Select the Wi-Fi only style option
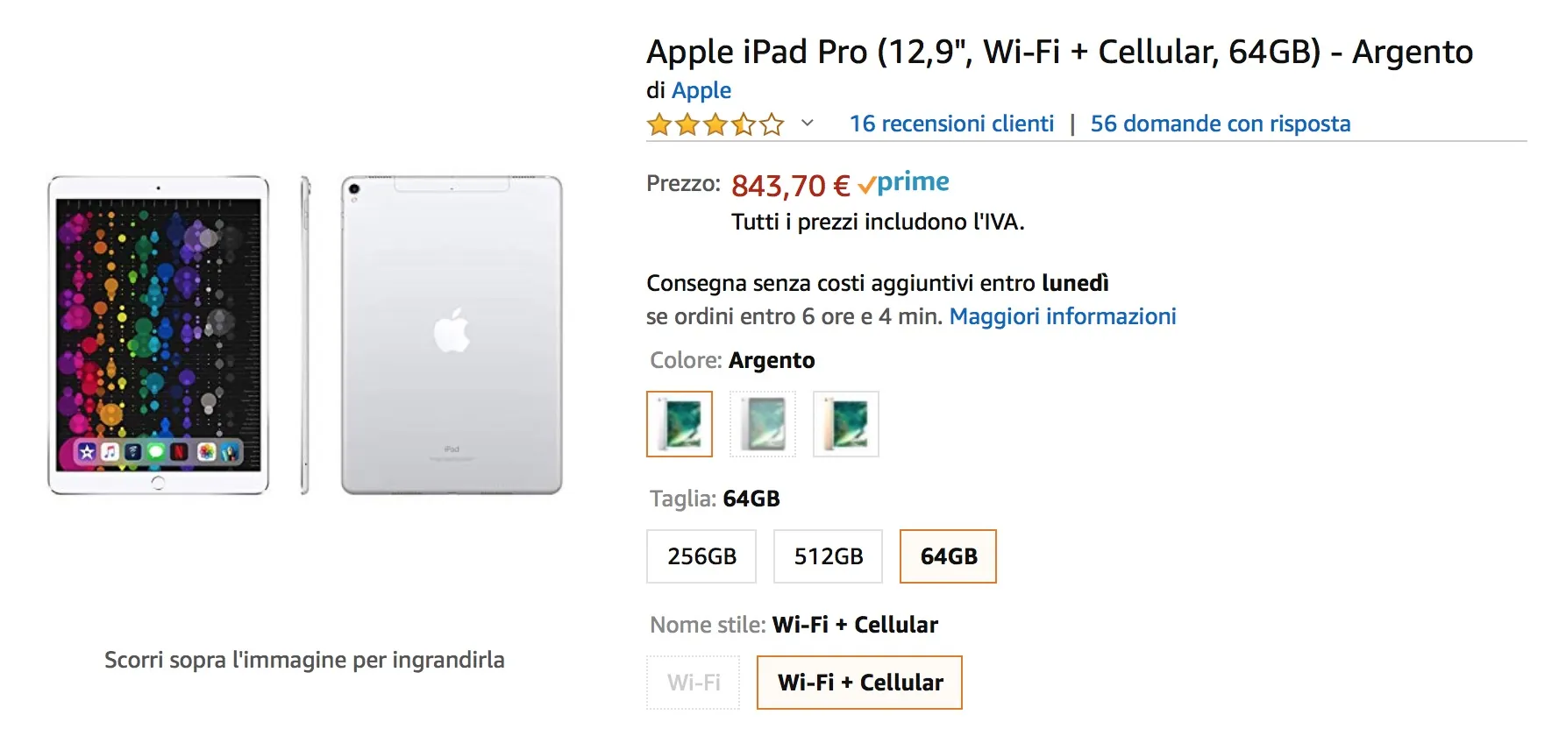This screenshot has height=736, width=1559. pos(693,682)
